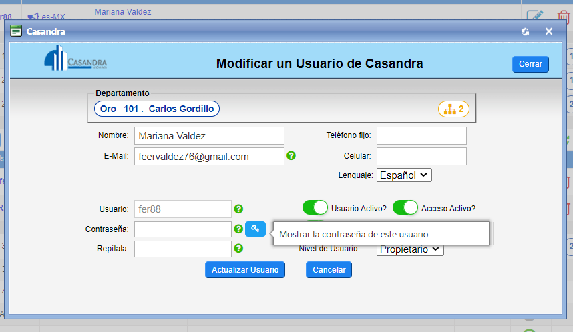
Task: Disable the Acceso Activo switch
Action: (x=405, y=208)
